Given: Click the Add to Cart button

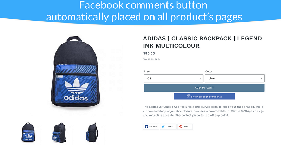Looking at the screenshot, I should [x=204, y=88].
